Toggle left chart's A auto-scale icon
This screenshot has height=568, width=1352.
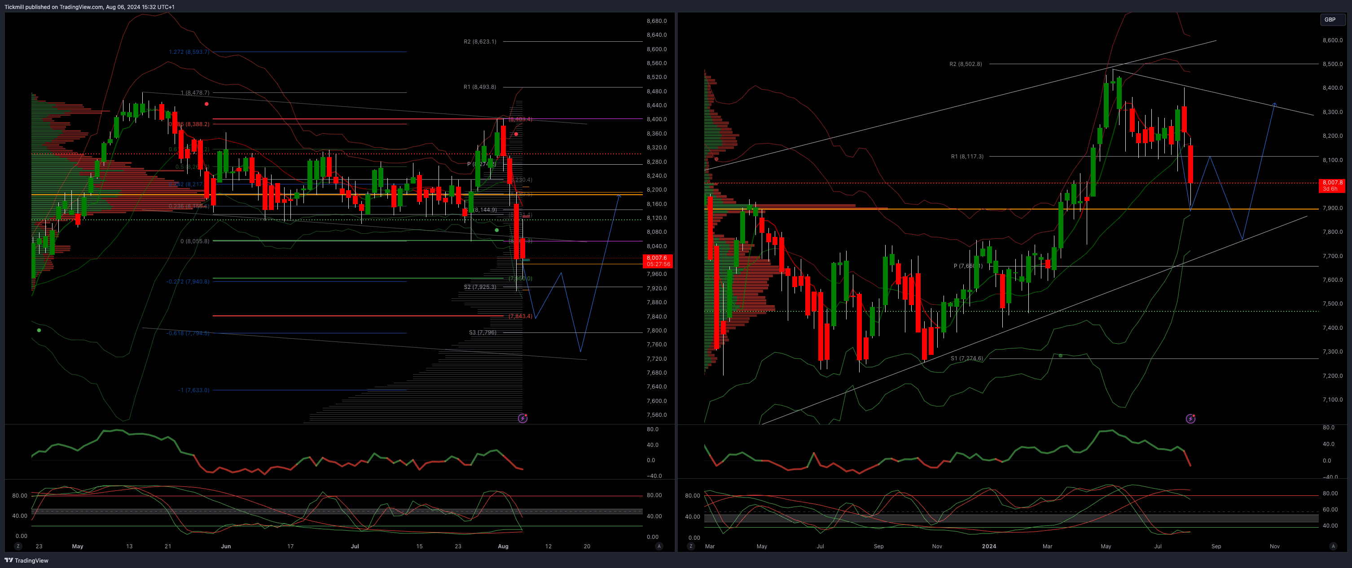point(658,546)
